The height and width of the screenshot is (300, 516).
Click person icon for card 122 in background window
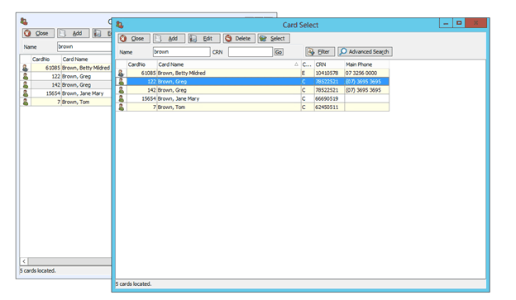click(26, 76)
